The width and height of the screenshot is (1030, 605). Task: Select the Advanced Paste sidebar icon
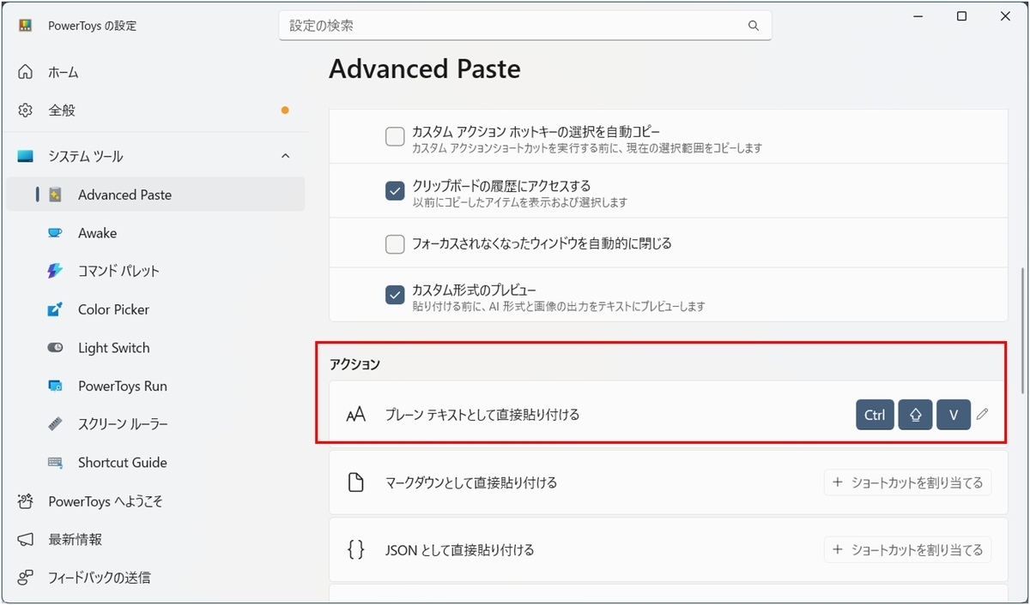click(x=56, y=195)
